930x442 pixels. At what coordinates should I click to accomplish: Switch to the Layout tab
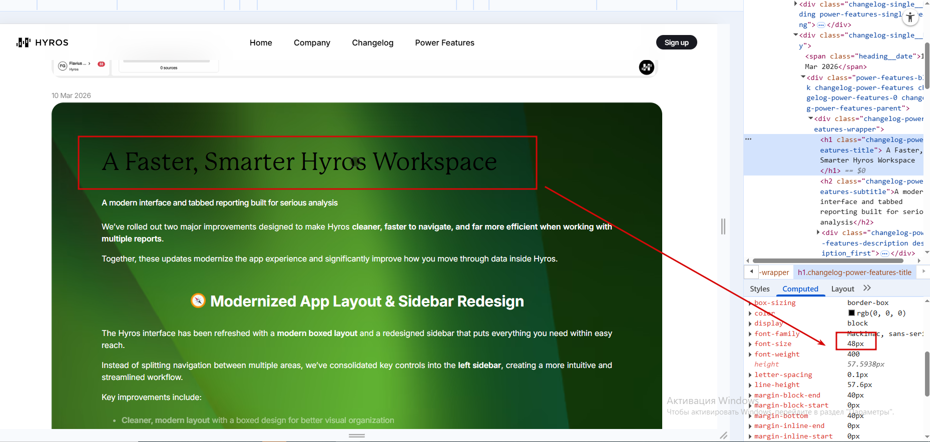tap(842, 289)
